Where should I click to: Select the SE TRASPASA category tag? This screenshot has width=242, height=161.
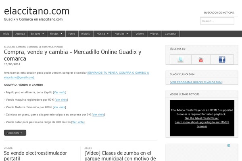coord(46,47)
